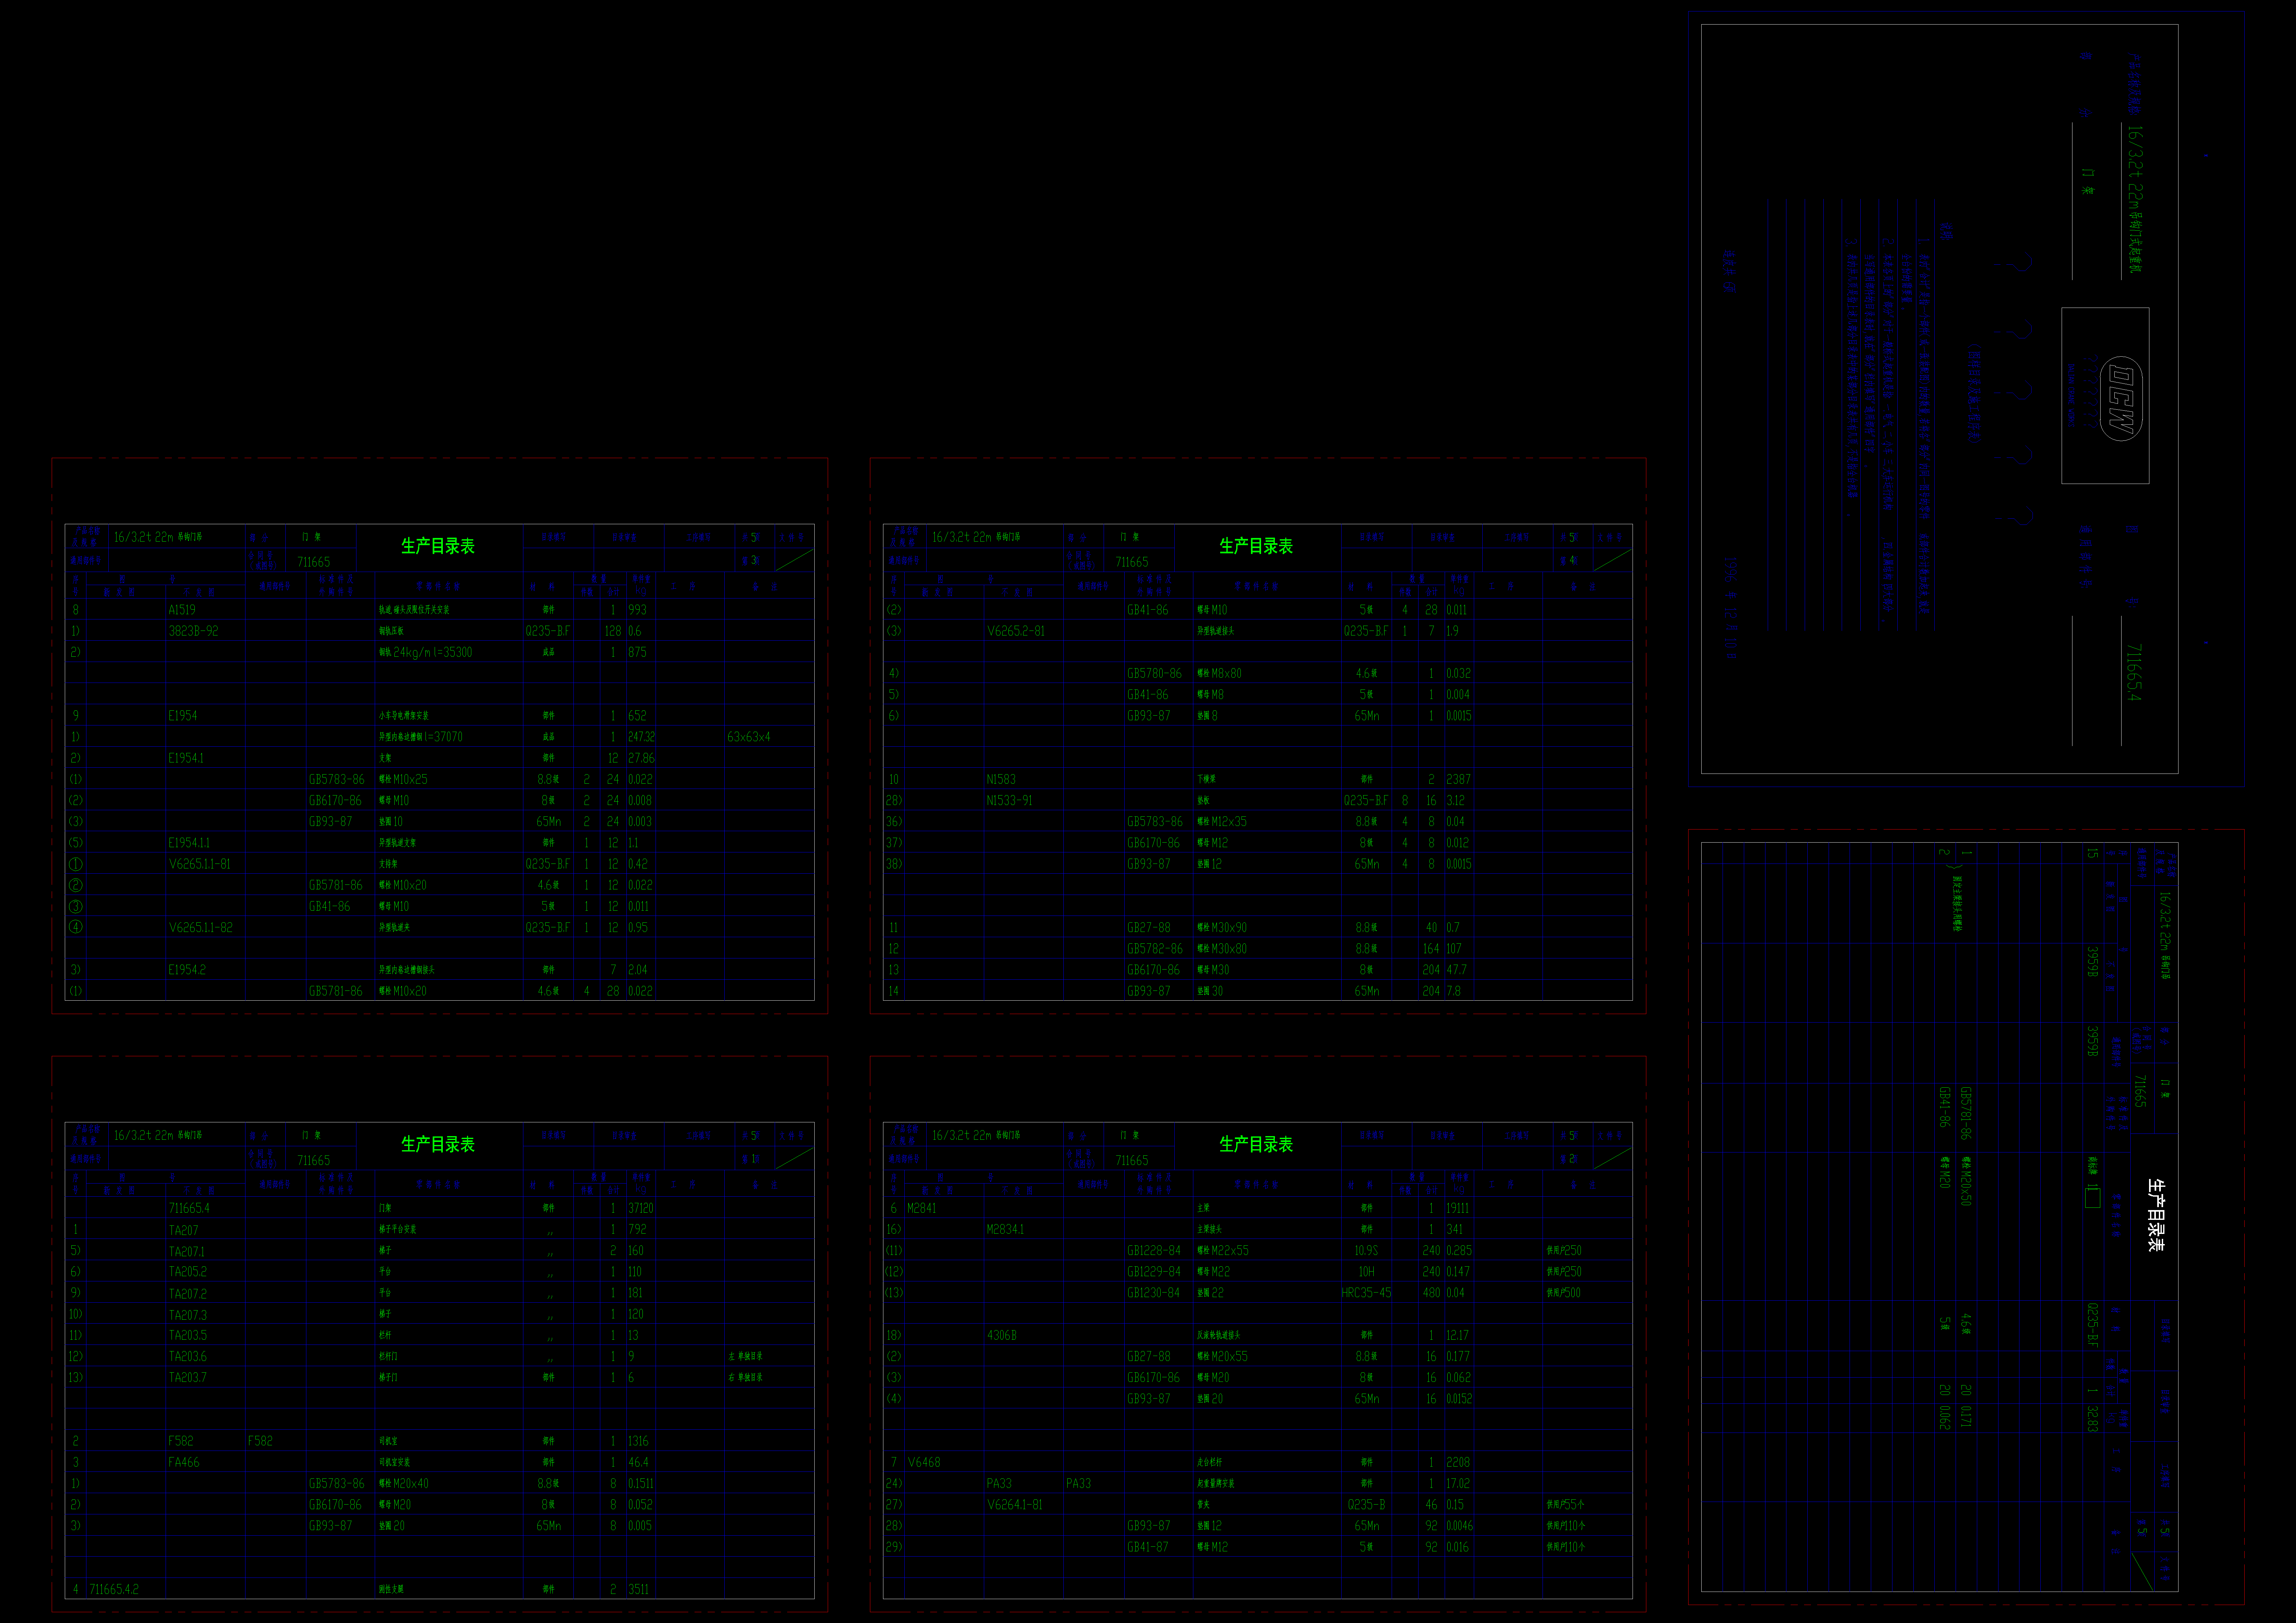Click the "V6264.1-81" cell

[1015, 1505]
